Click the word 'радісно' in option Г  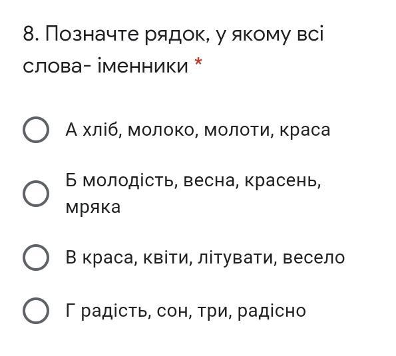click(x=272, y=311)
